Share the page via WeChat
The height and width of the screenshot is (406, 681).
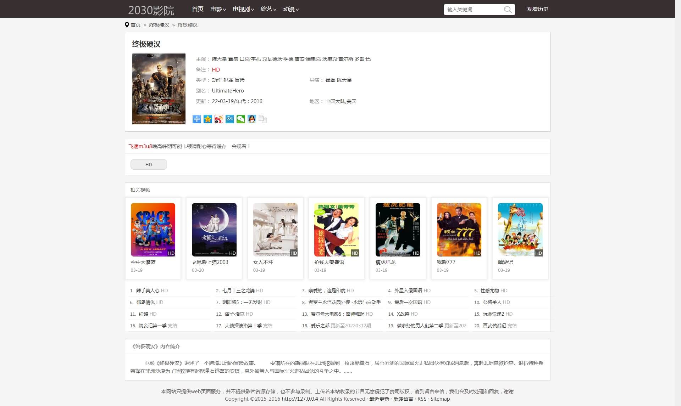[240, 119]
